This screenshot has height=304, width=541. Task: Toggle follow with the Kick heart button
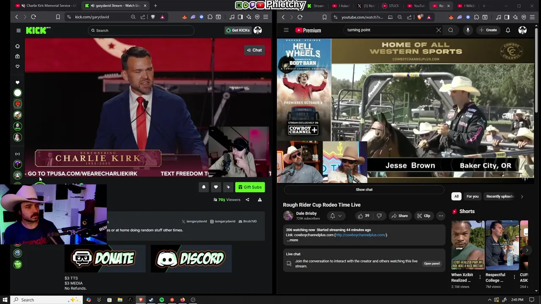(x=216, y=187)
